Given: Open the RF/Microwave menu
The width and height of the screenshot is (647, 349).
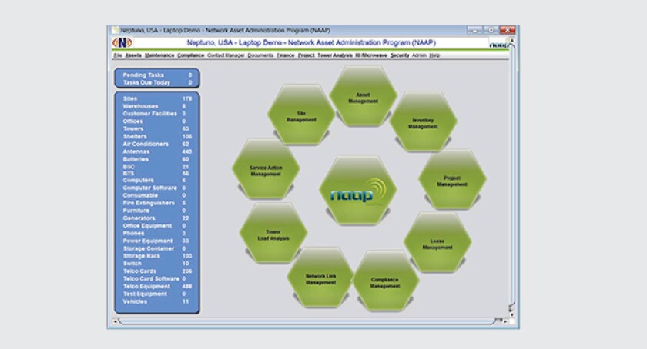Looking at the screenshot, I should 371,55.
